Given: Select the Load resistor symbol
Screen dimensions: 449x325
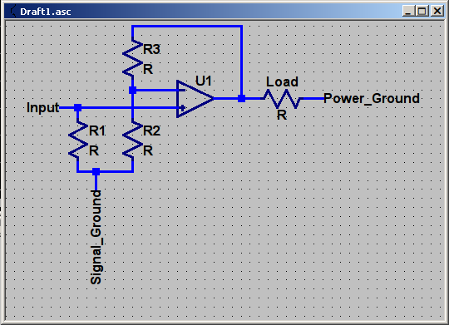Looking at the screenshot, I should coord(282,99).
